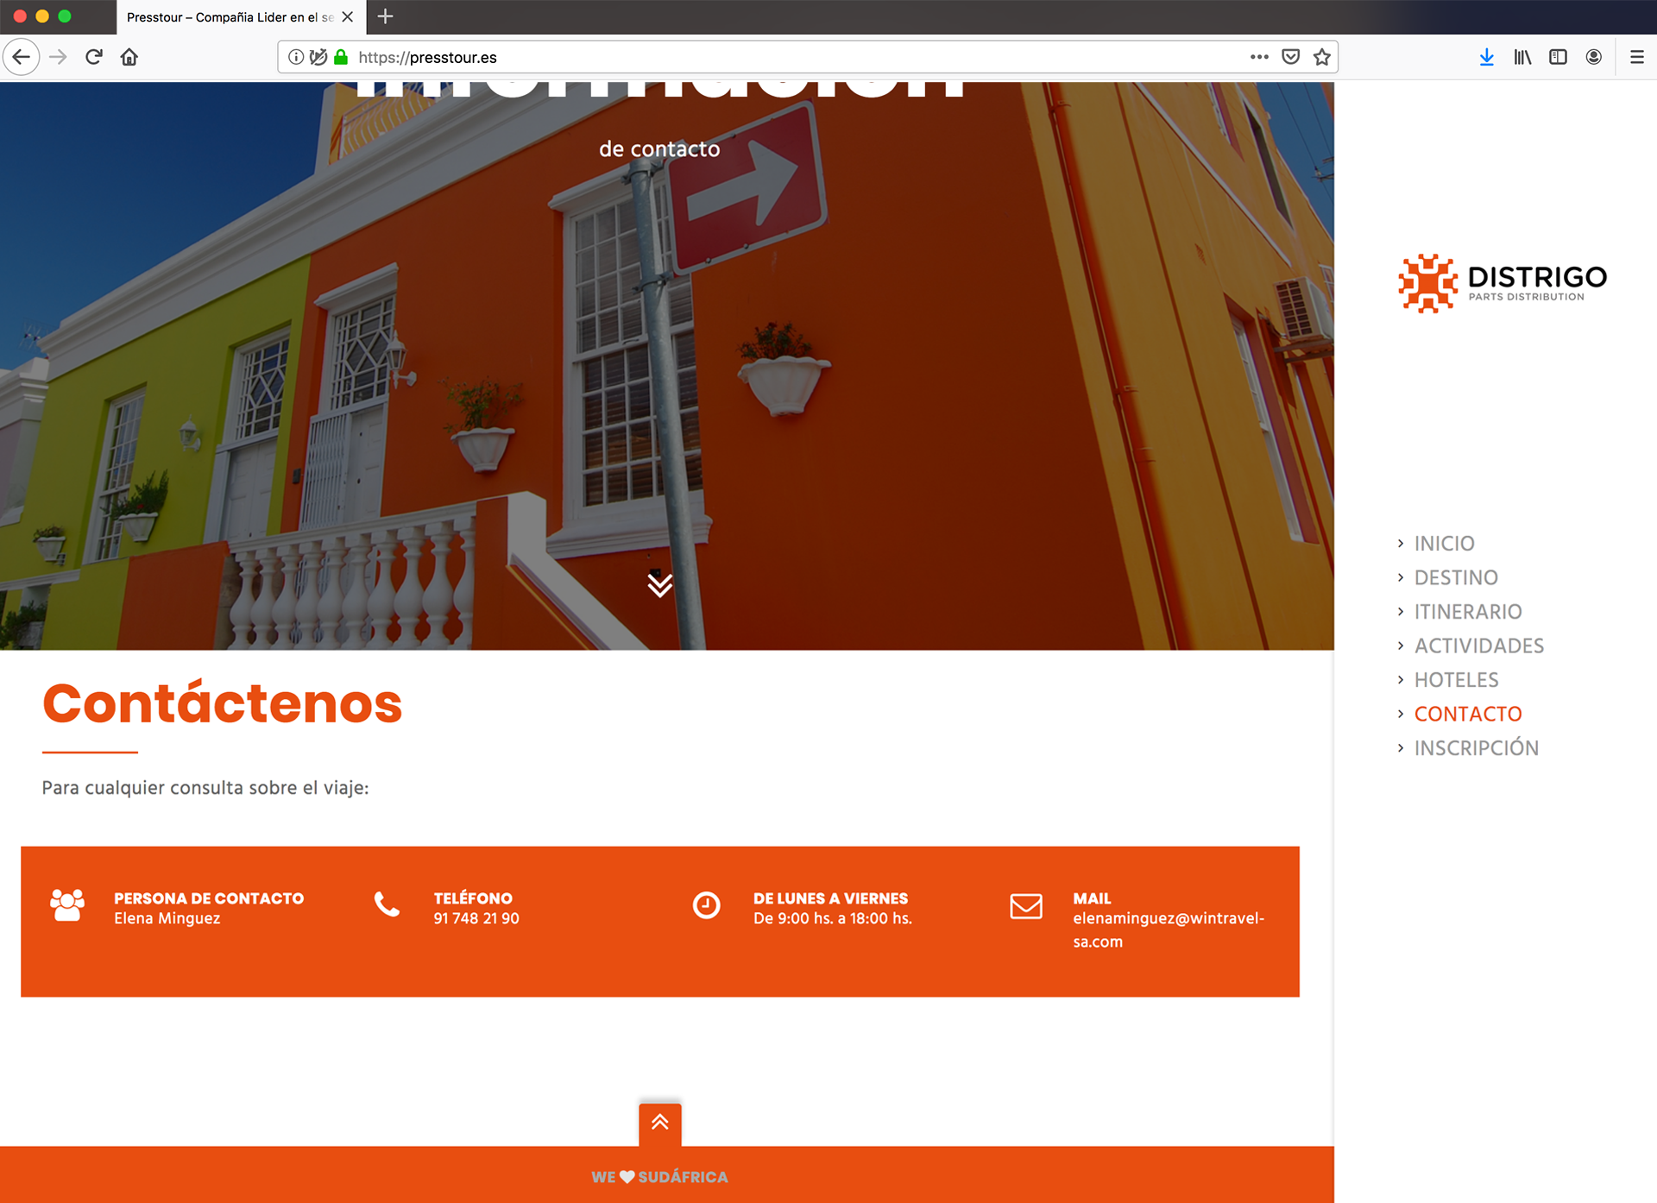The height and width of the screenshot is (1203, 1657).
Task: Toggle the tracking protection shield icon
Action: [x=318, y=57]
